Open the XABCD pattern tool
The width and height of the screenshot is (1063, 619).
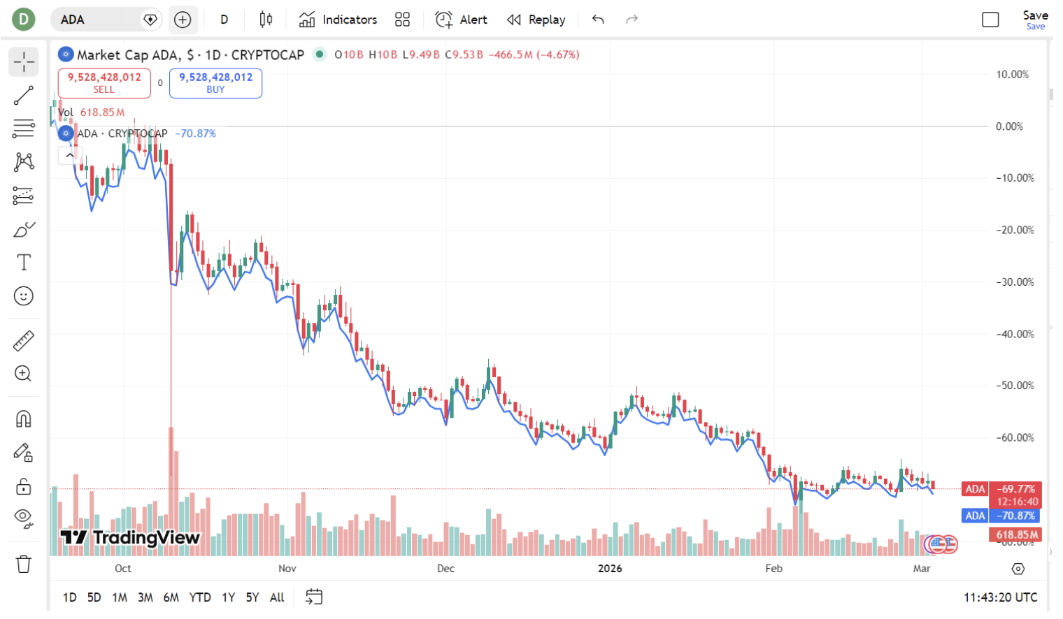click(x=23, y=161)
